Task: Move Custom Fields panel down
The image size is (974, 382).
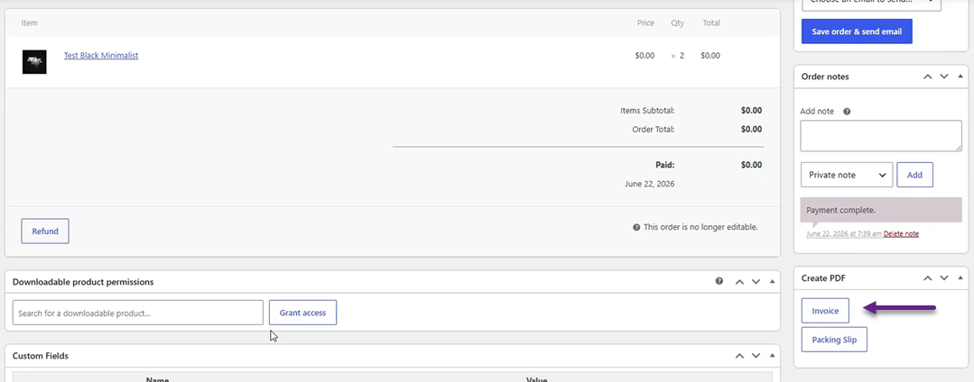Action: coord(756,356)
